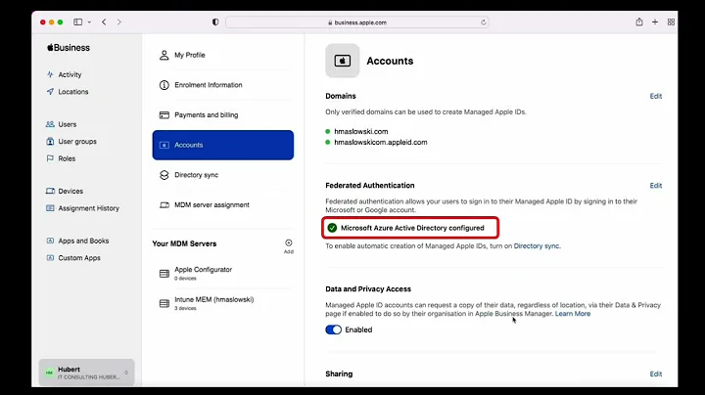Edit the Domains section

click(655, 96)
